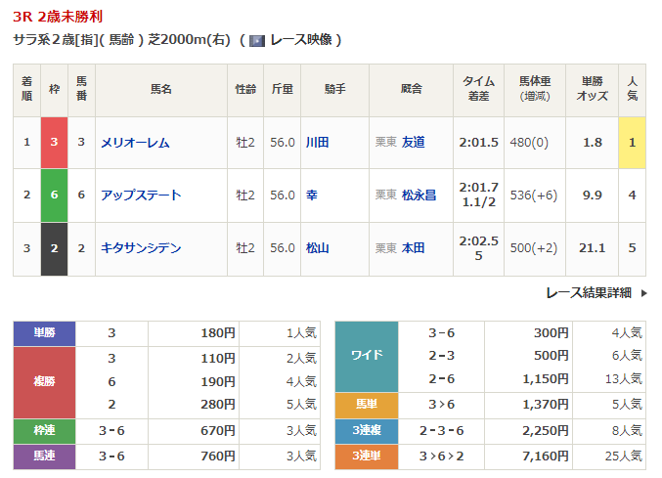Open jockey 松山 profile link
Screen dimensions: 662x478
tap(317, 248)
